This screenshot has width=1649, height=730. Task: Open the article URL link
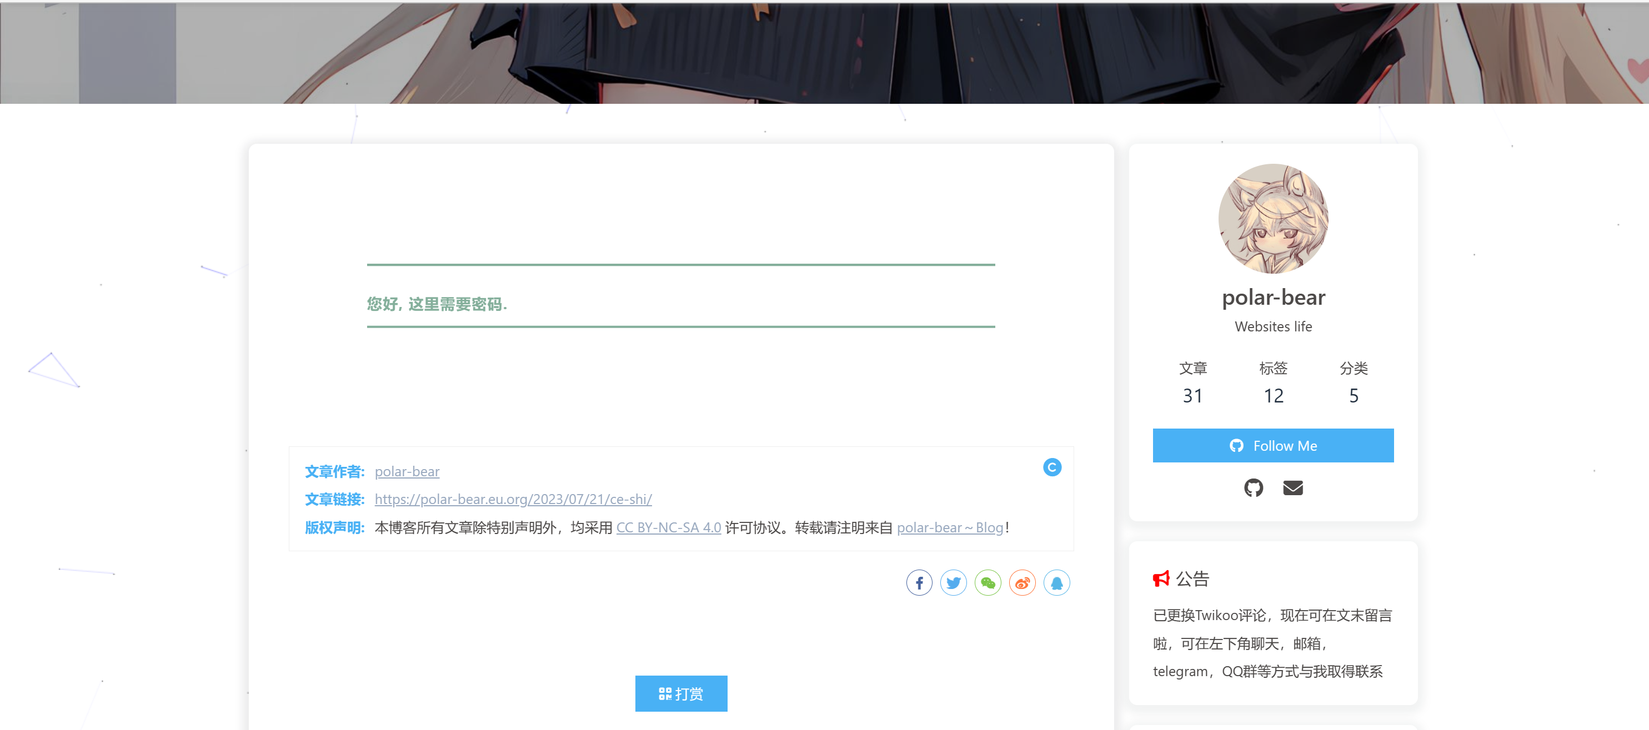(513, 499)
